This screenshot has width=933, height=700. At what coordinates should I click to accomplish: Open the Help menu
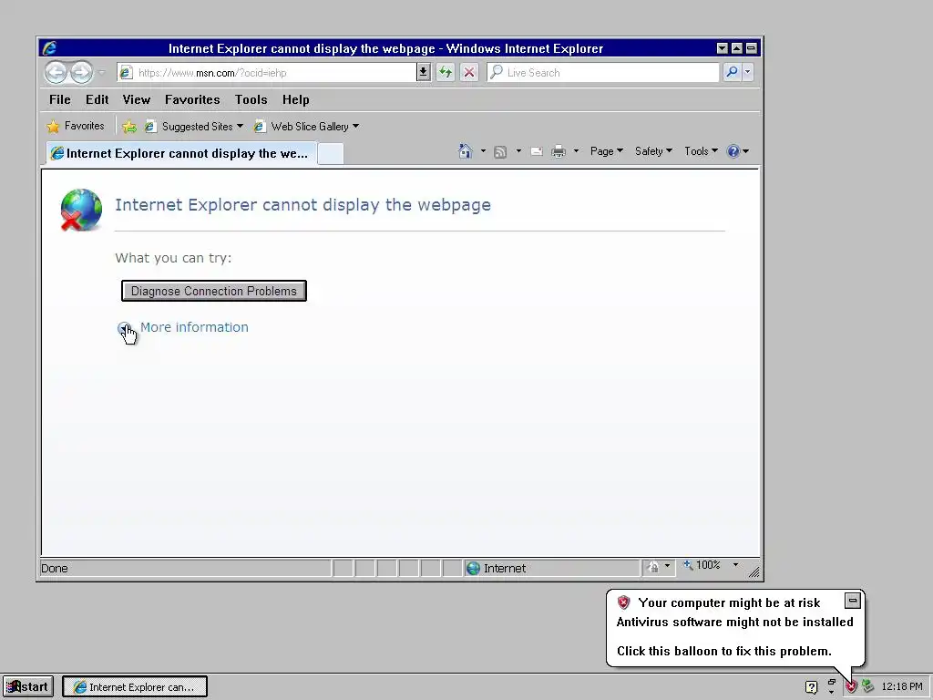(x=296, y=99)
